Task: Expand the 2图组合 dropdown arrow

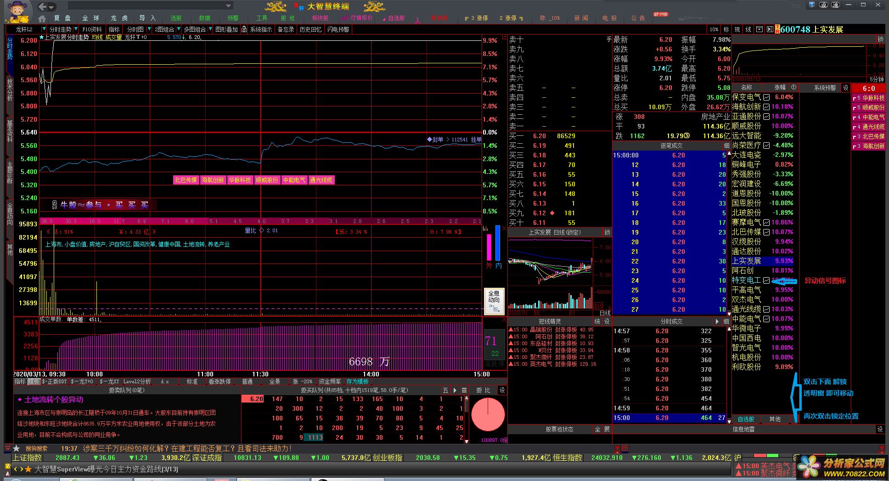Action: (178, 29)
